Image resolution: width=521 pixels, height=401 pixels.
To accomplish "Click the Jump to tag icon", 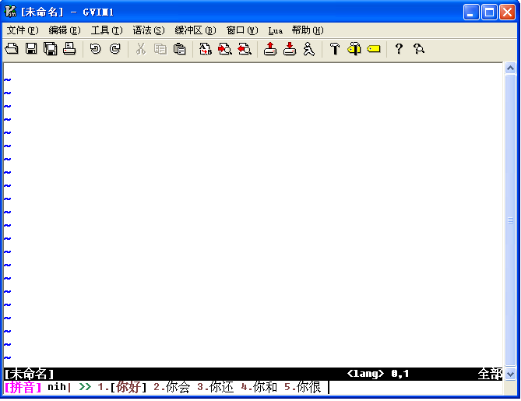I will click(374, 49).
